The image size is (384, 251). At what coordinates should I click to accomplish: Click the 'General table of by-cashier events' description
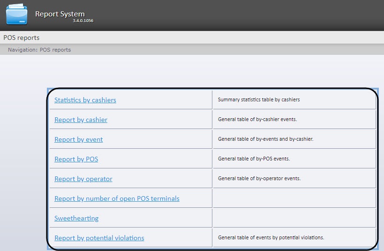click(257, 119)
